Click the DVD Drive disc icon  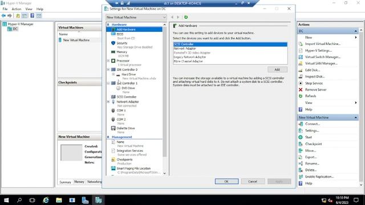pyautogui.click(x=118, y=88)
